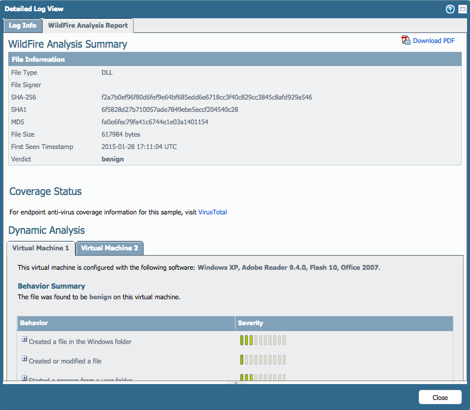The width and height of the screenshot is (470, 410).
Task: Switch to the Log Info tab
Action: [x=22, y=25]
